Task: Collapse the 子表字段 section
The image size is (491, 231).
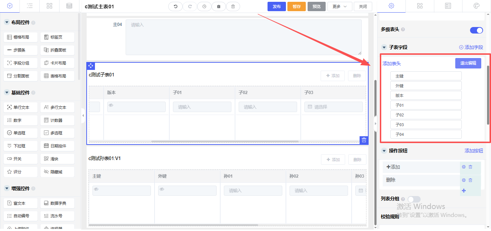Action: pos(384,48)
